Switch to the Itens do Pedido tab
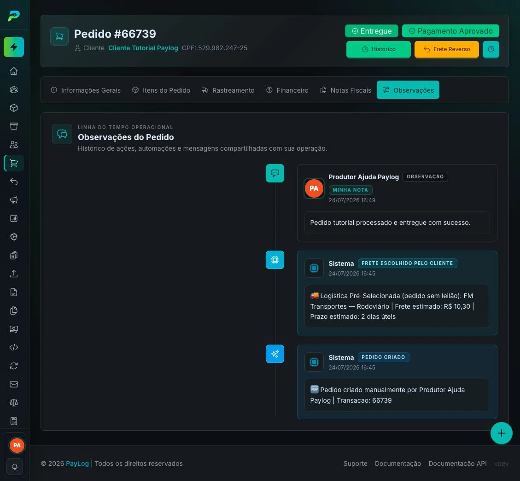 tap(161, 90)
